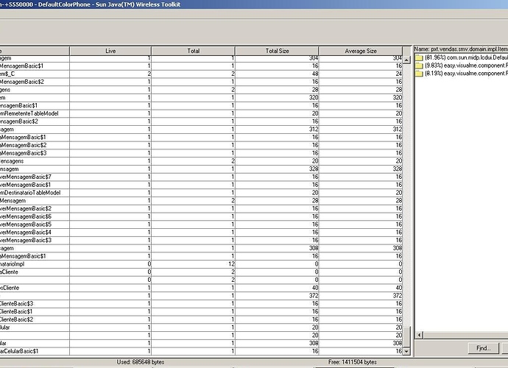Sort by the Live column header
The image size is (508, 368).
[110, 51]
